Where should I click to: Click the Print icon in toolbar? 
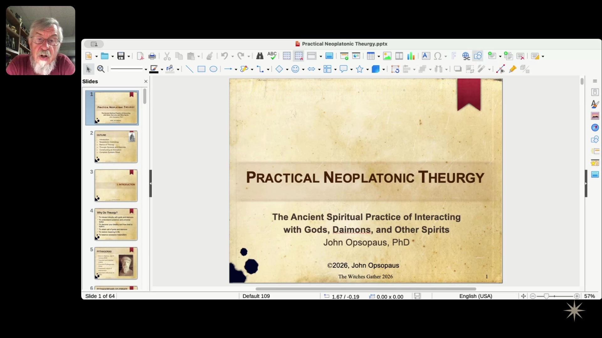click(152, 56)
